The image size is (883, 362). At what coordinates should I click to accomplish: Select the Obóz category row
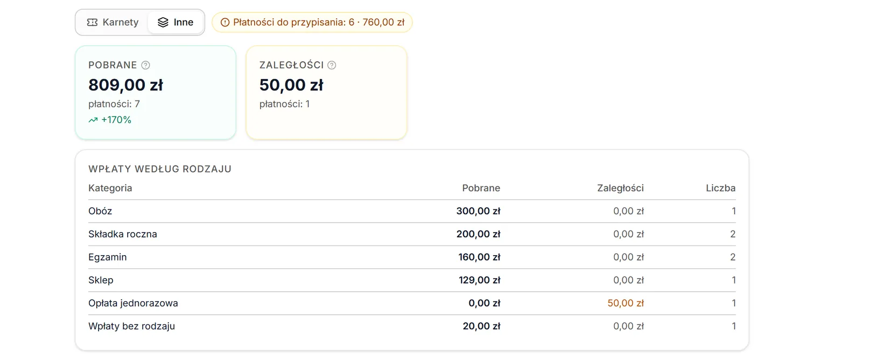point(412,211)
